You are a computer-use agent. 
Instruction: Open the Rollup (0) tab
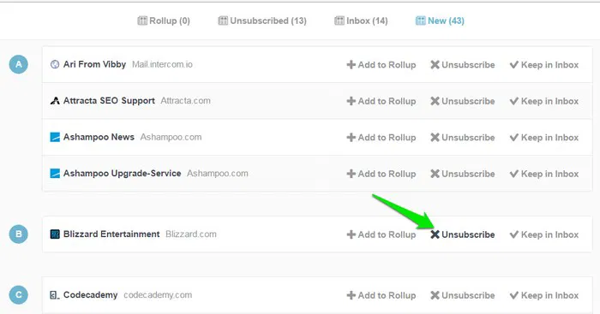click(x=164, y=21)
